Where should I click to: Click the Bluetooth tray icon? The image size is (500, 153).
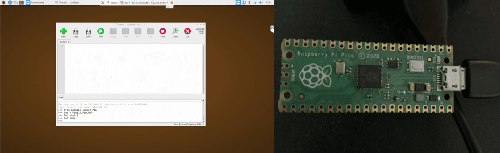pyautogui.click(x=249, y=2)
